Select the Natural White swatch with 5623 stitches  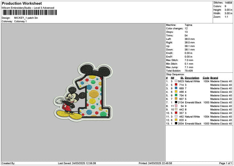[x=176, y=81]
